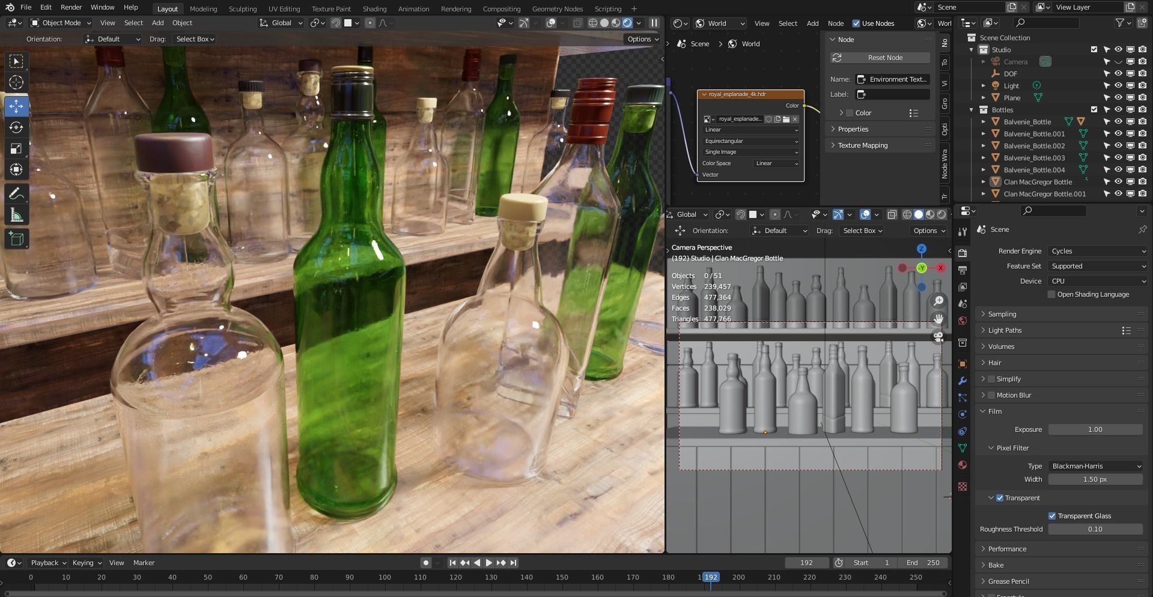The height and width of the screenshot is (597, 1153).
Task: Toggle the Use Nodes checkbox
Action: 856,23
